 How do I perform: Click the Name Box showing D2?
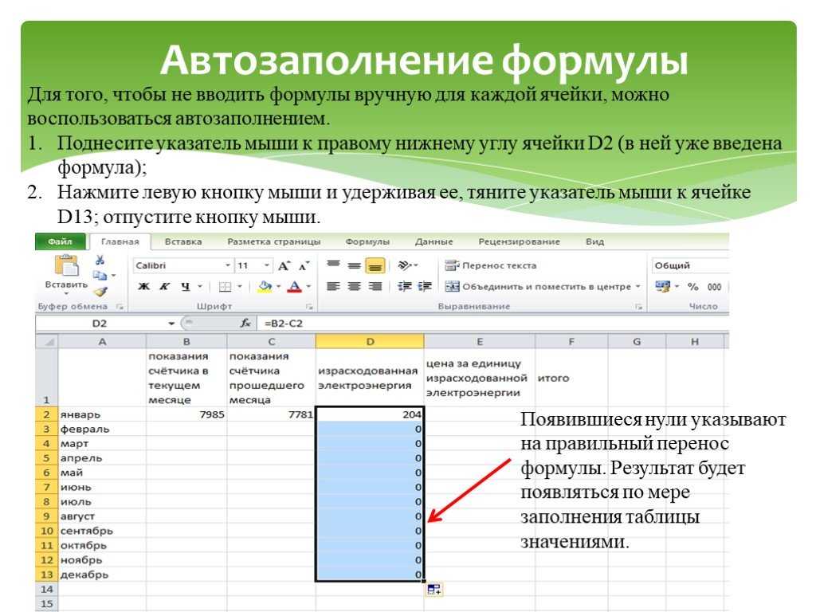(x=100, y=324)
